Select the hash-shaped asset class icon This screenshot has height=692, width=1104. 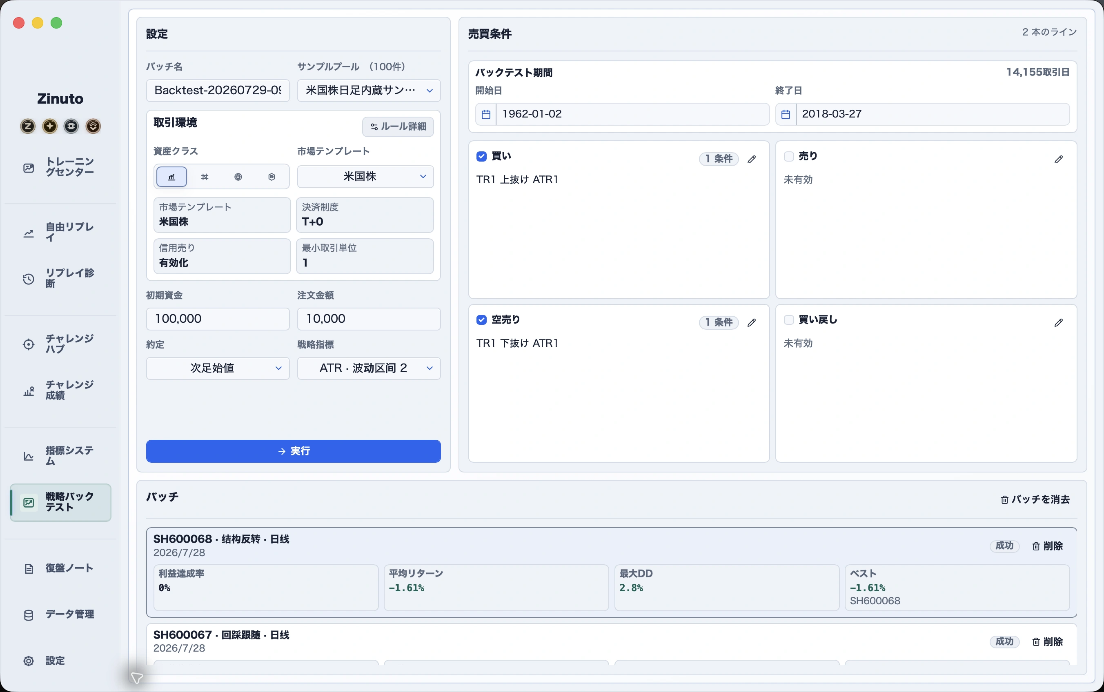(x=205, y=177)
